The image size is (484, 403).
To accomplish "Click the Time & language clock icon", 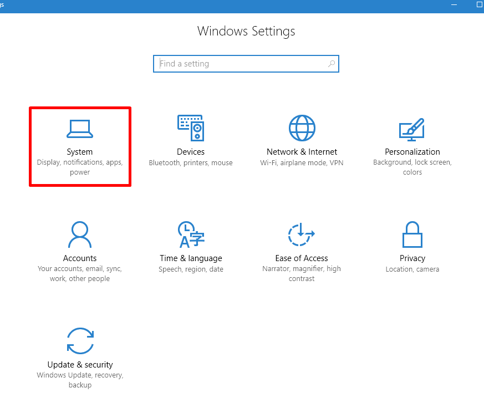I will click(x=191, y=234).
